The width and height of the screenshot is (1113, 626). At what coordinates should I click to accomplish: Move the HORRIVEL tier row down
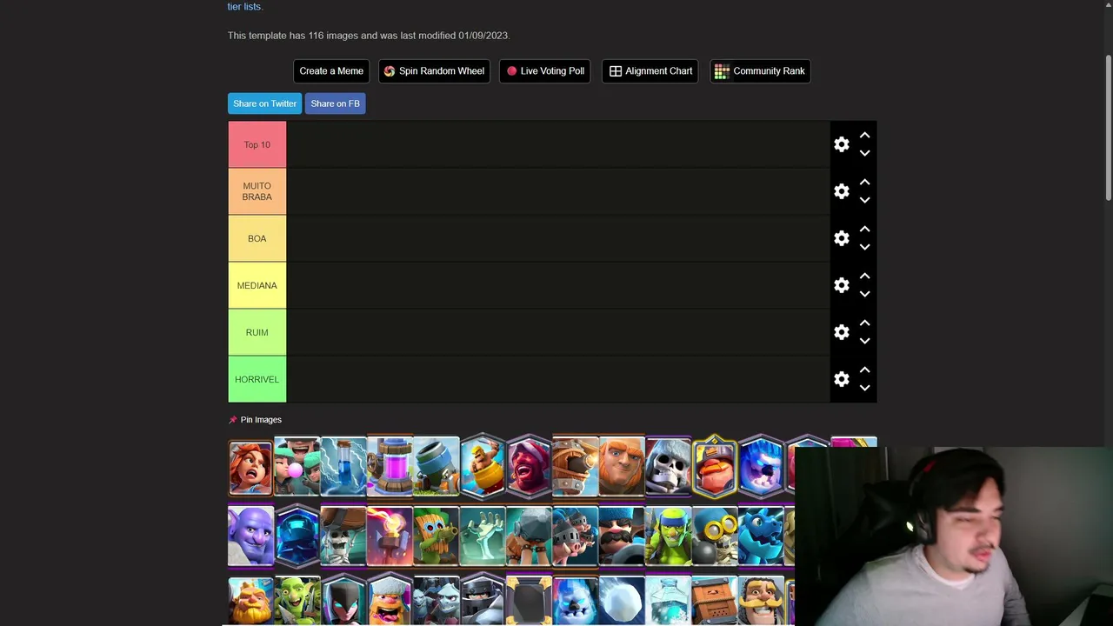(x=864, y=388)
